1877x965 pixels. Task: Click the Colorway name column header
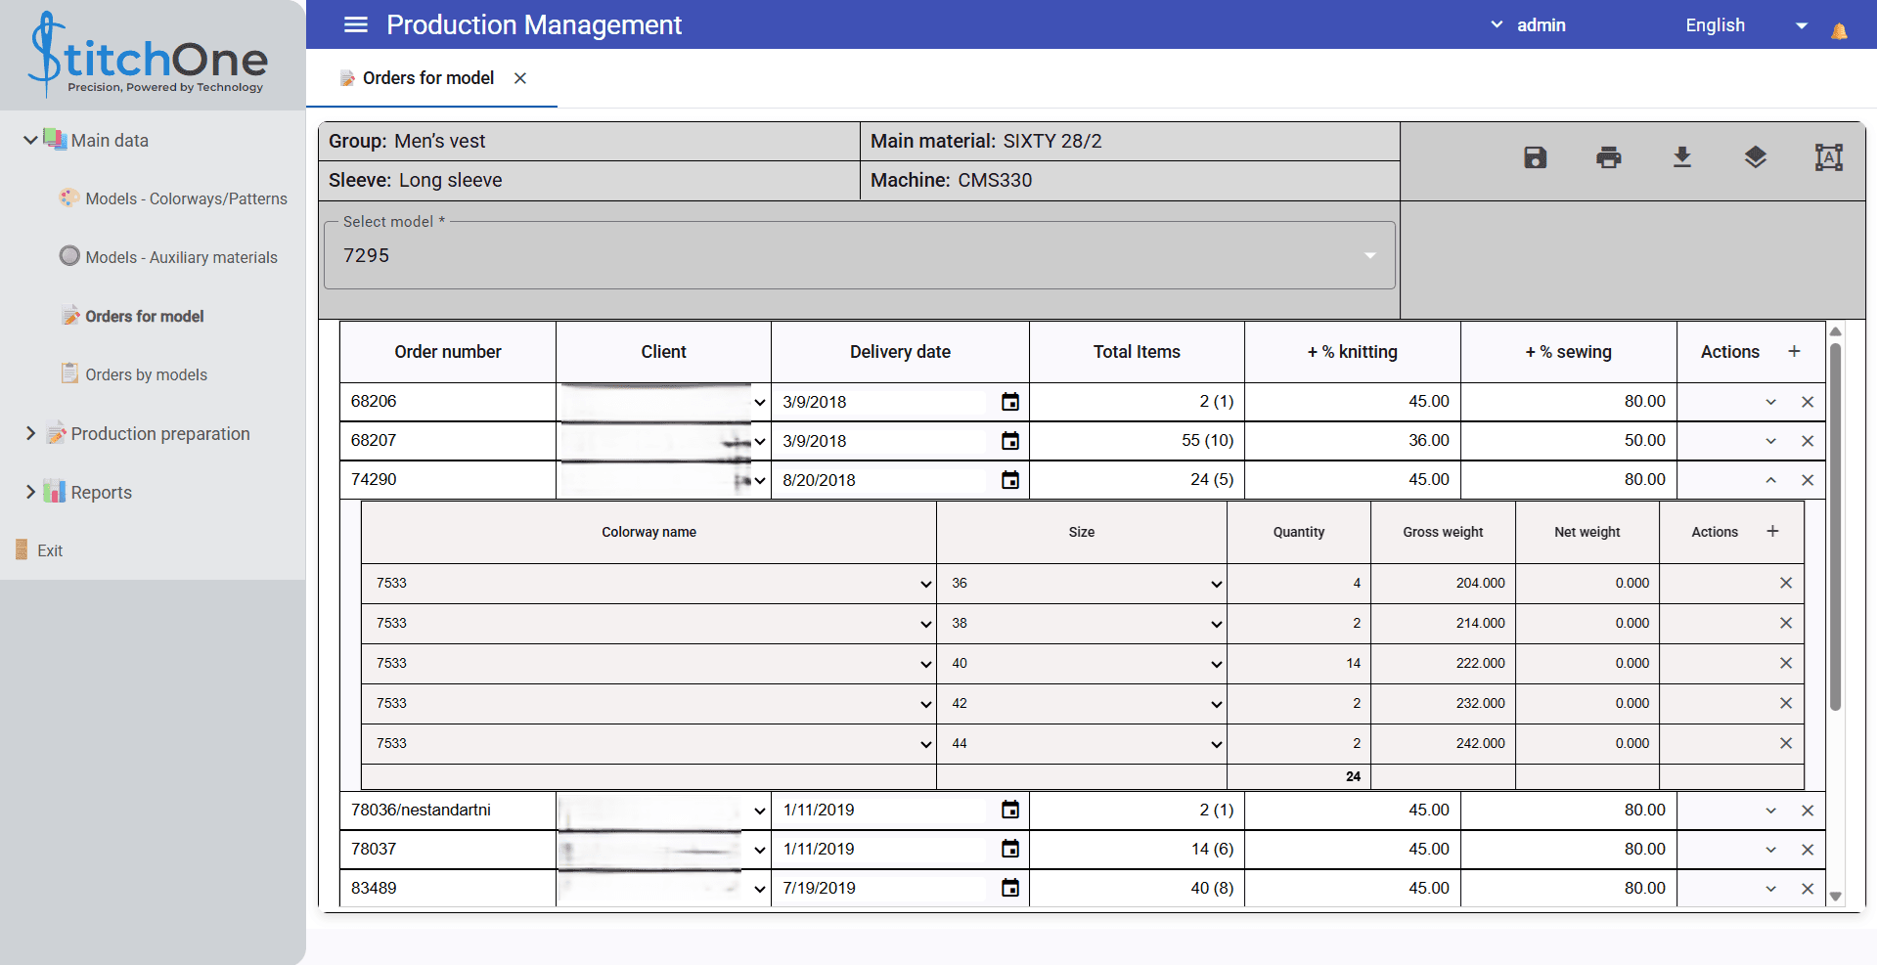[x=648, y=532]
